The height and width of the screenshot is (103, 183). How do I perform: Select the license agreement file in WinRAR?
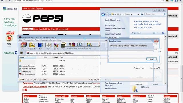point(27,74)
